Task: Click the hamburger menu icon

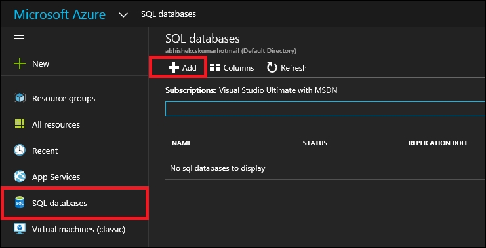Action: pos(18,39)
